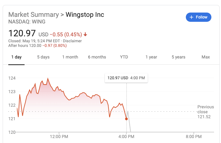Click the red down arrow beside price change
This screenshot has height=143, width=221.
[86, 34]
